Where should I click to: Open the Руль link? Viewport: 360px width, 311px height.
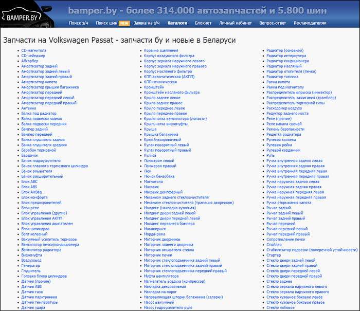coord(270,155)
